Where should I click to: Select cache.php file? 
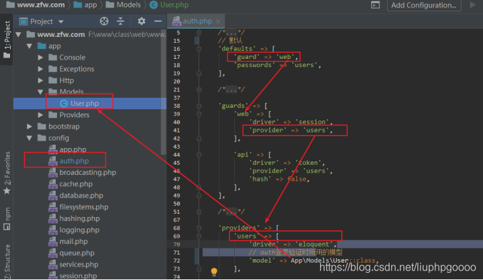point(70,184)
